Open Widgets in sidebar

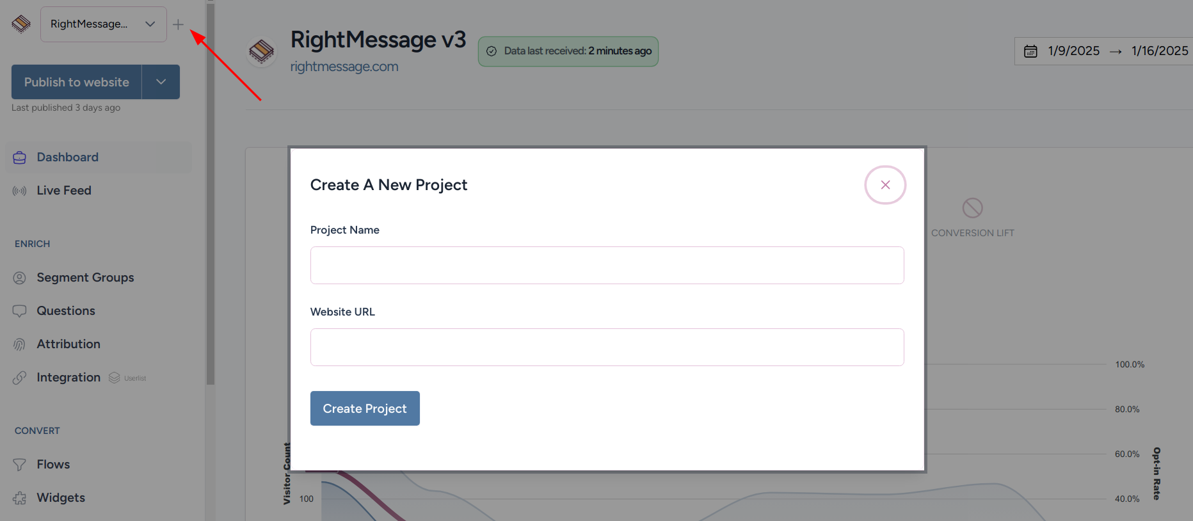61,498
